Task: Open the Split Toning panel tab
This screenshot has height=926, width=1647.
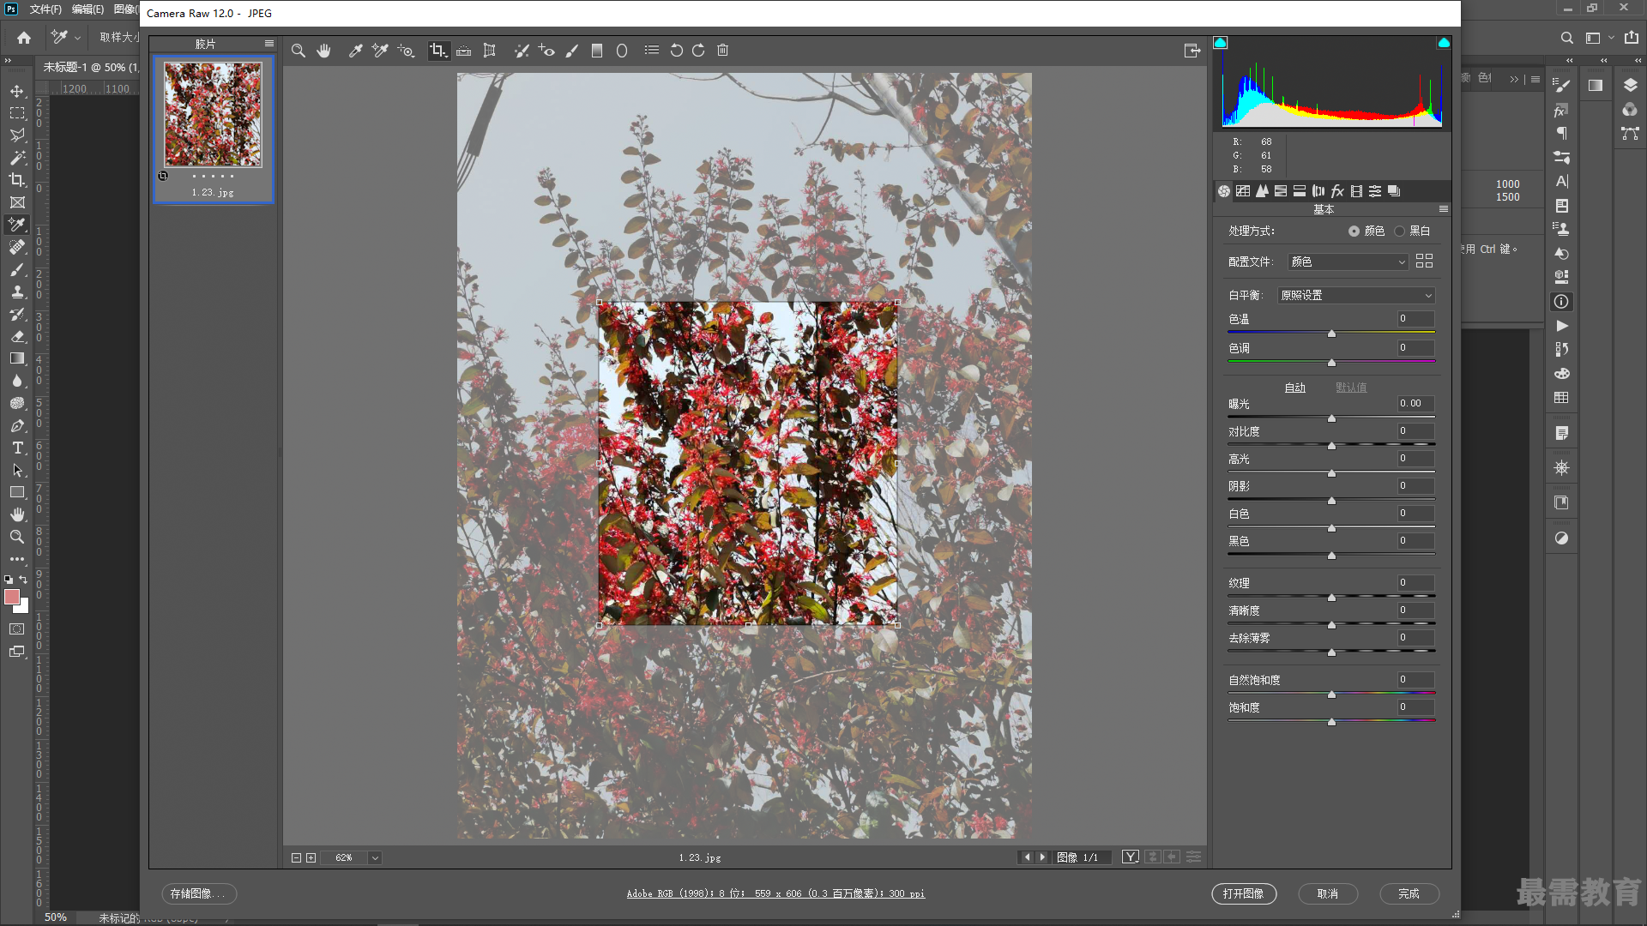Action: click(x=1300, y=191)
